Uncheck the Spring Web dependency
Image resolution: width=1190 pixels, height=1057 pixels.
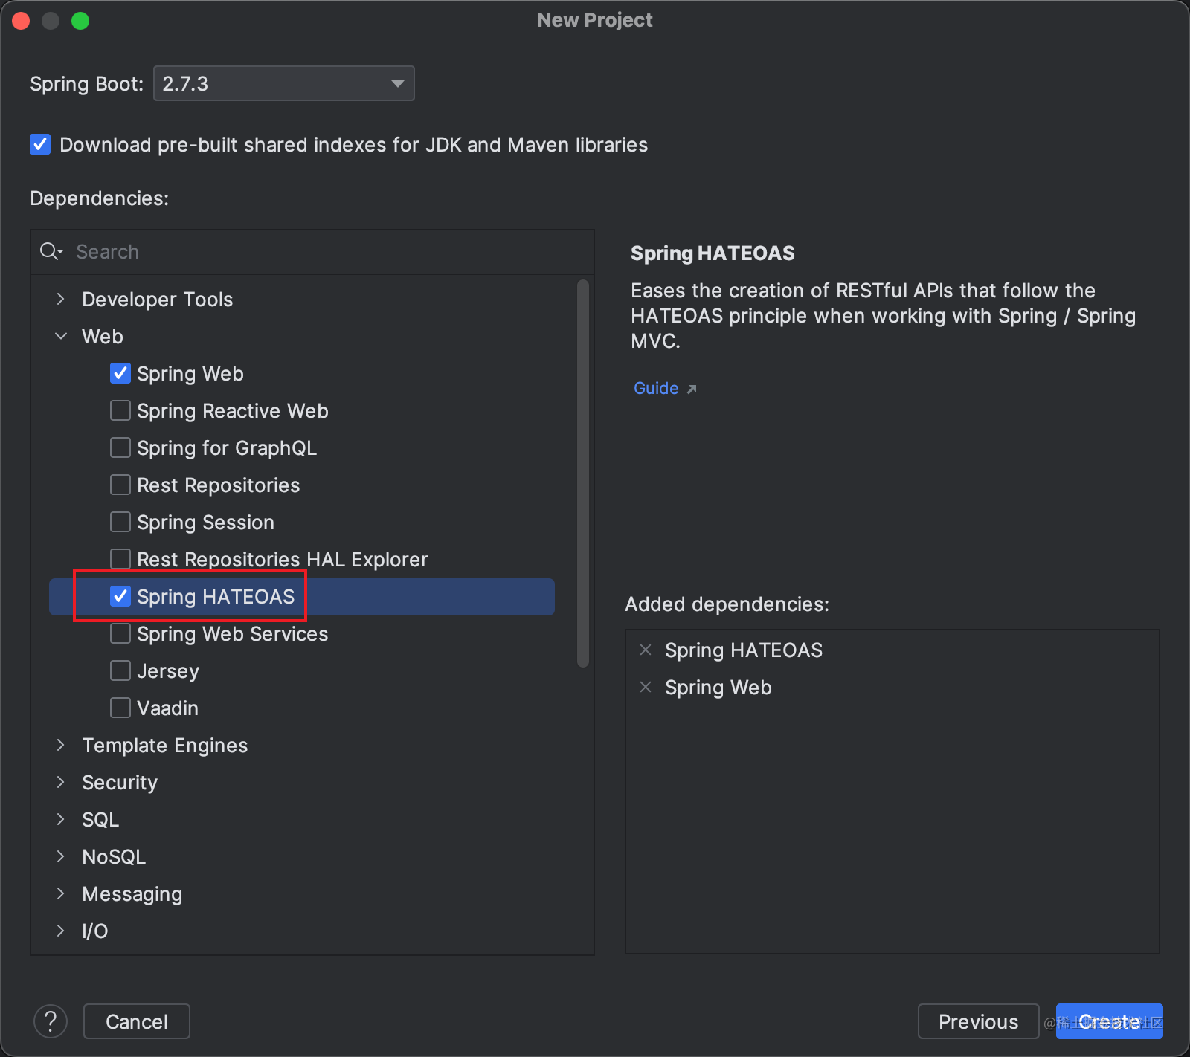click(x=120, y=373)
